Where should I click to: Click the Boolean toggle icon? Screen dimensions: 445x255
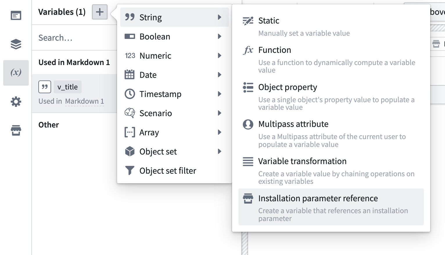pyautogui.click(x=130, y=37)
